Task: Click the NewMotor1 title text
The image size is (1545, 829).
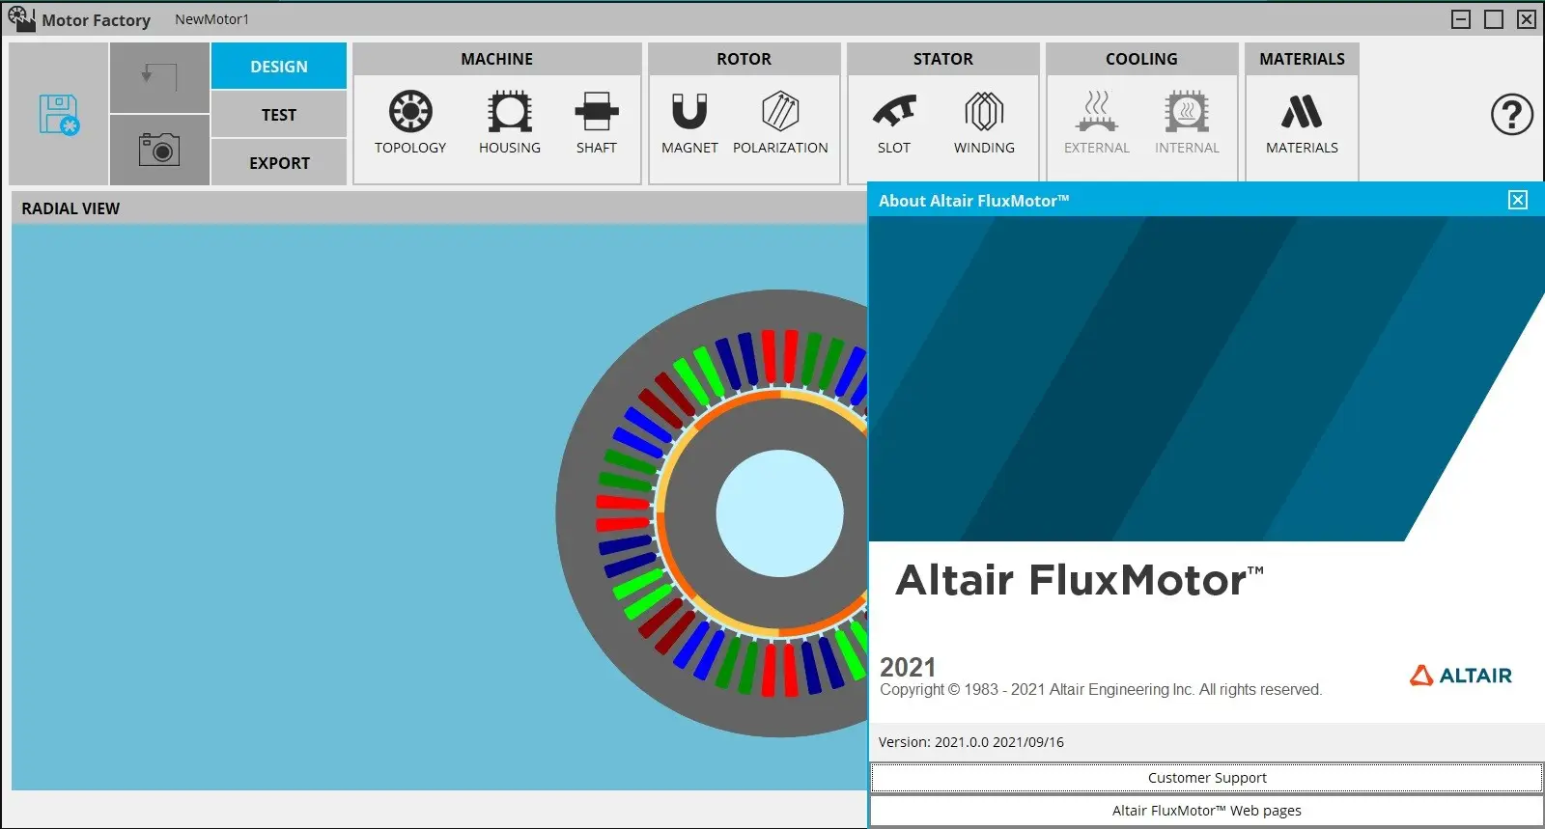Action: point(211,19)
